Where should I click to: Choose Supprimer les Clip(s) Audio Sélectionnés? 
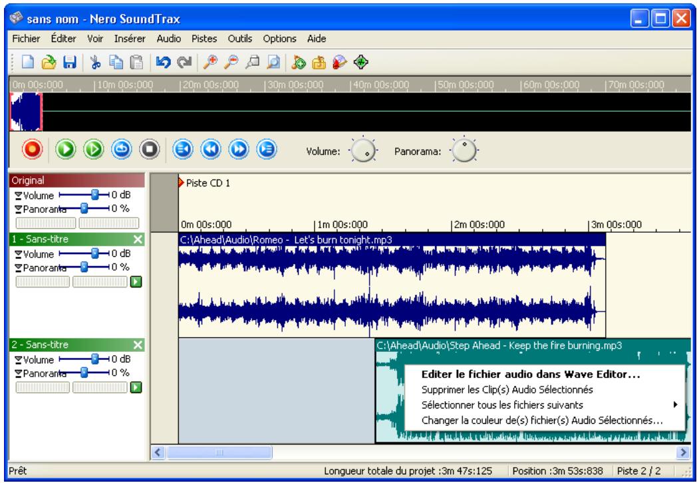pos(544,390)
